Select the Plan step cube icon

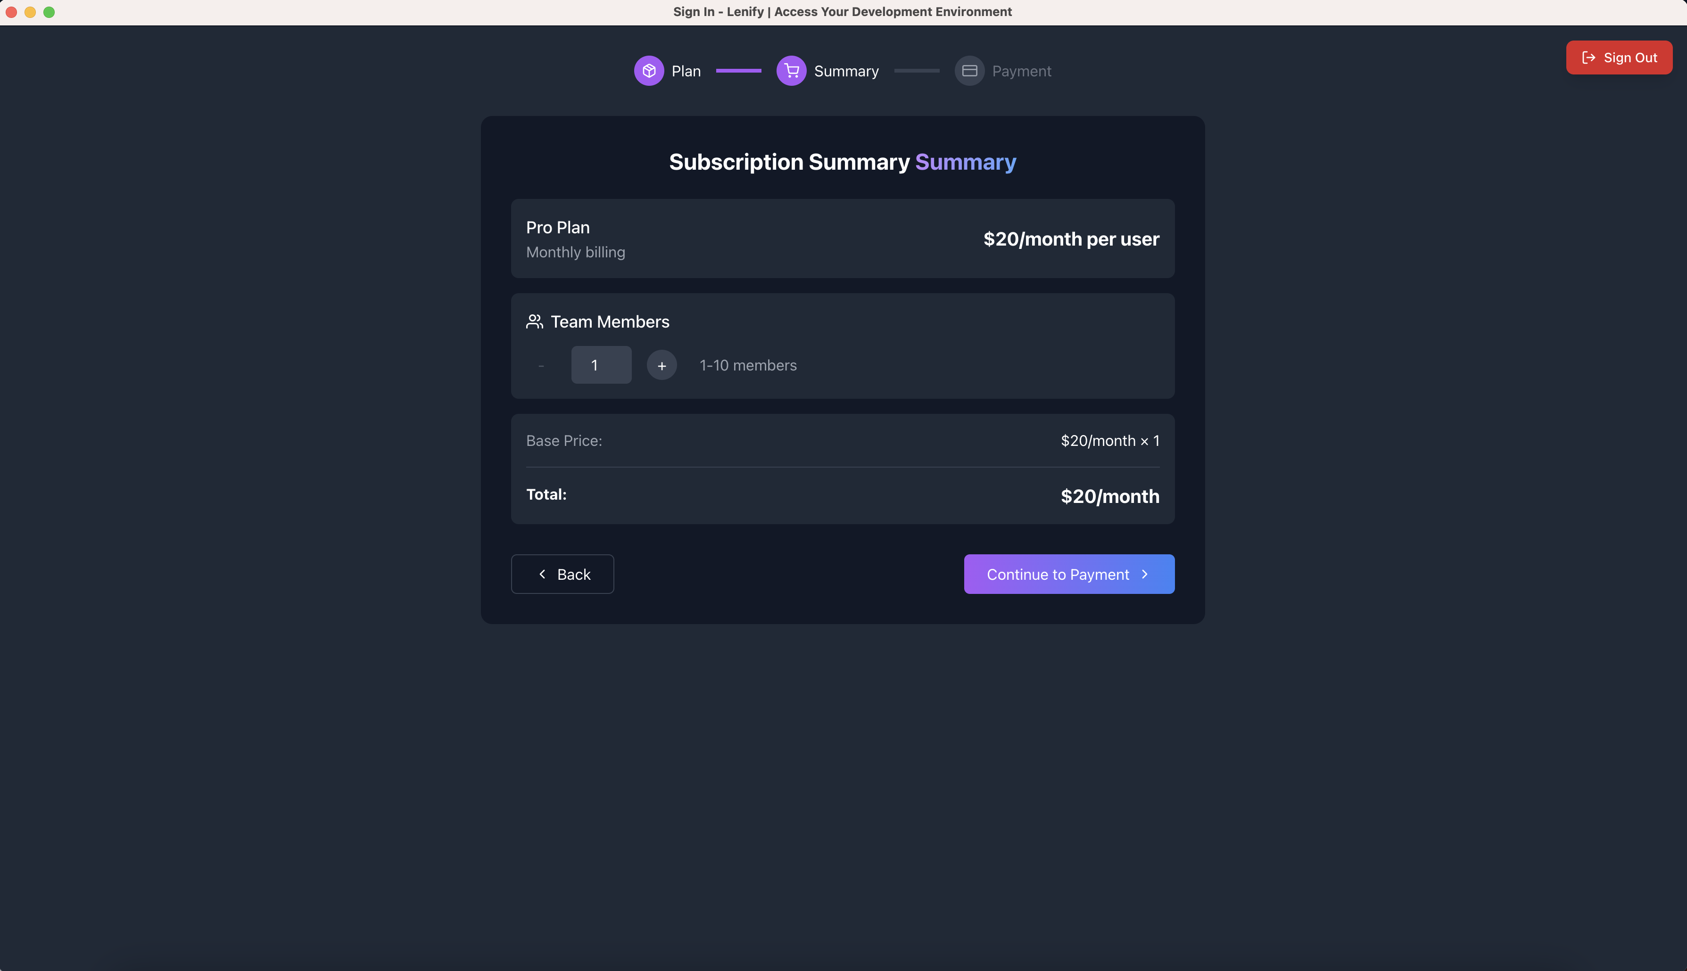click(x=649, y=70)
